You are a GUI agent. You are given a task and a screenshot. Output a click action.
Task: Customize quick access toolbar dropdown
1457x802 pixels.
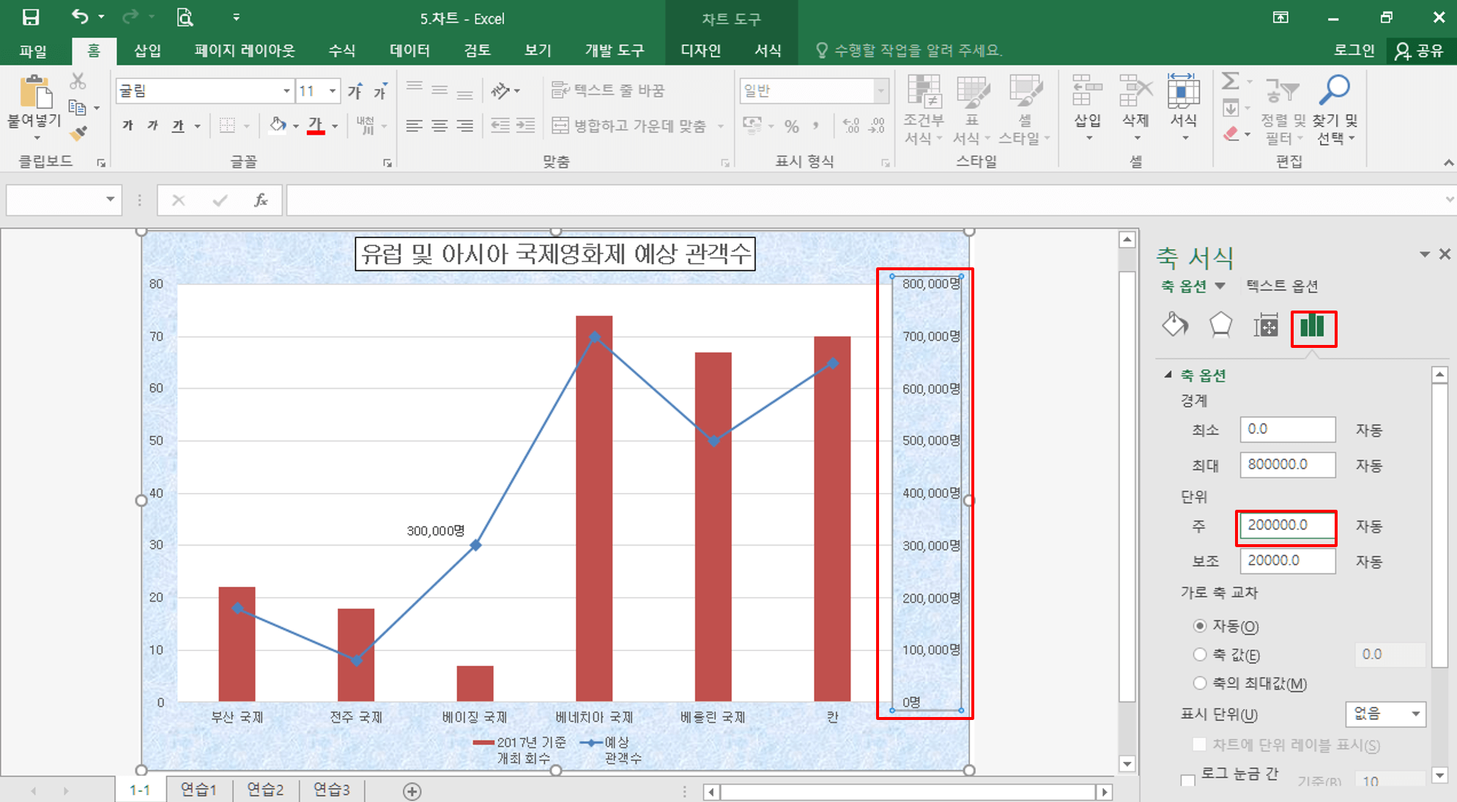(x=236, y=18)
